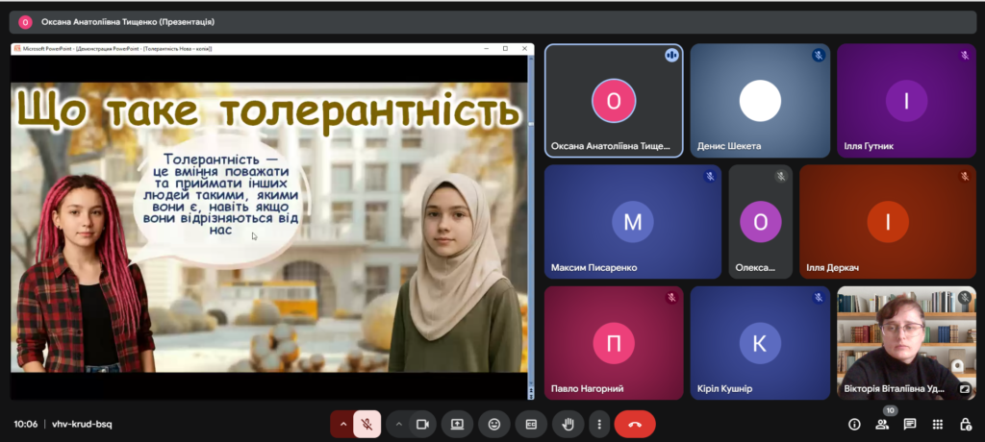The width and height of the screenshot is (985, 442).
Task: Open meeting details info icon
Action: (x=854, y=424)
